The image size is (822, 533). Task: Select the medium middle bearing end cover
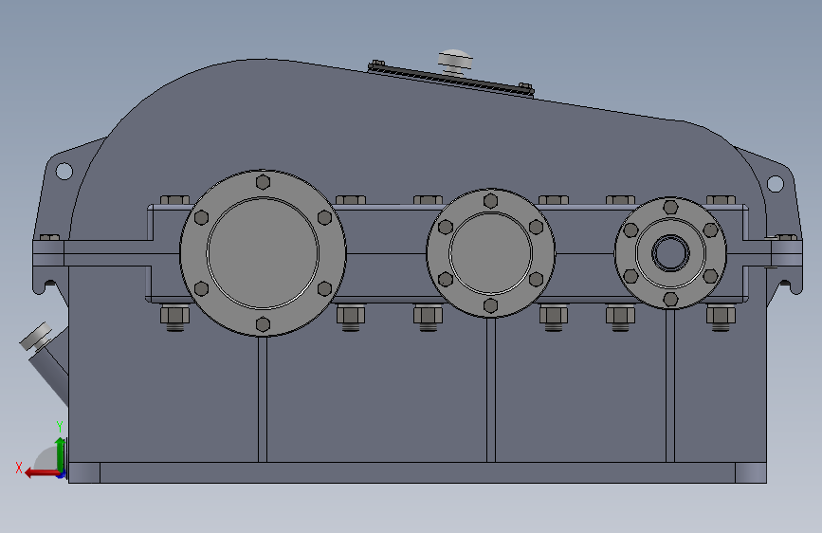(490, 253)
